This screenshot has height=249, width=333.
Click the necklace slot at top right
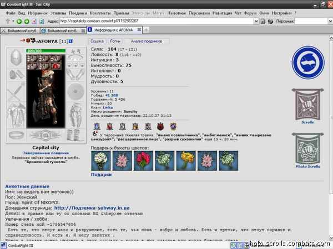(x=75, y=58)
